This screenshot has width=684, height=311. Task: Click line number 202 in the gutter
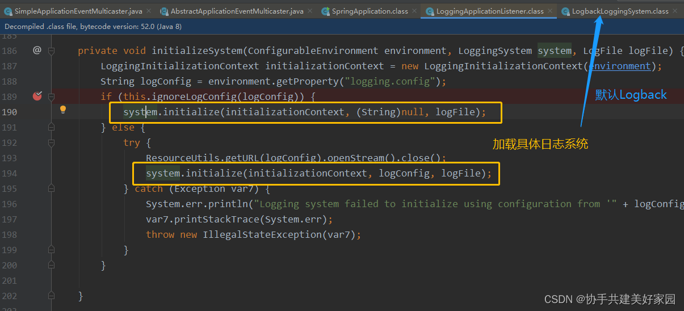(x=9, y=296)
